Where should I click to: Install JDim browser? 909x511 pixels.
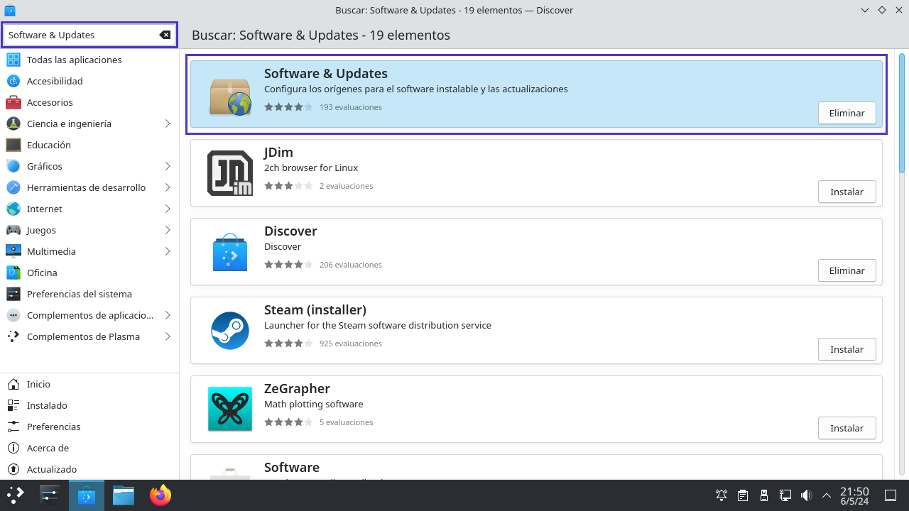click(x=847, y=192)
